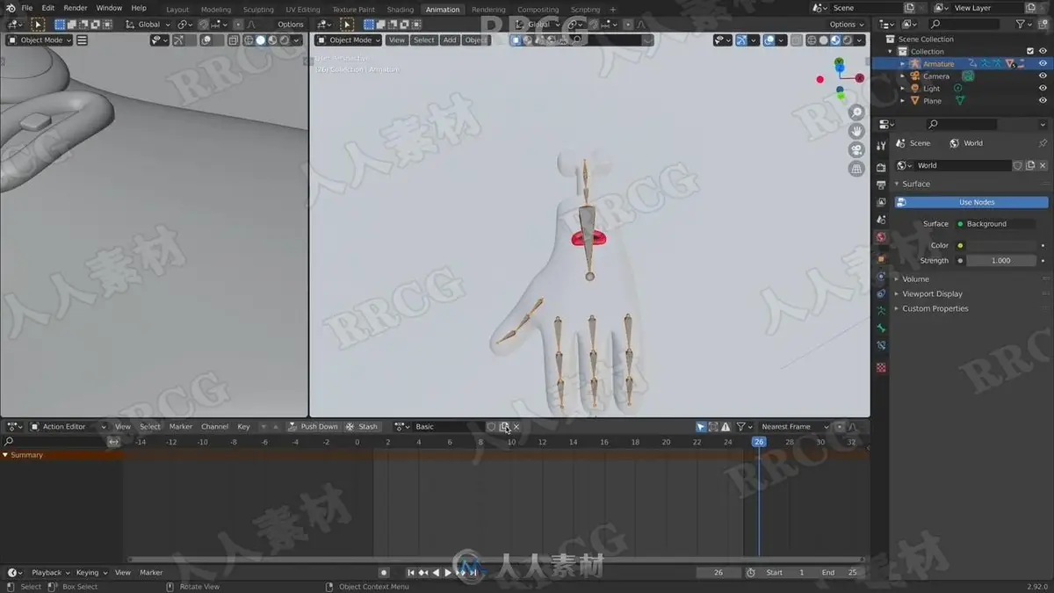1054x593 pixels.
Task: Click the Use Nodes button
Action: point(971,203)
